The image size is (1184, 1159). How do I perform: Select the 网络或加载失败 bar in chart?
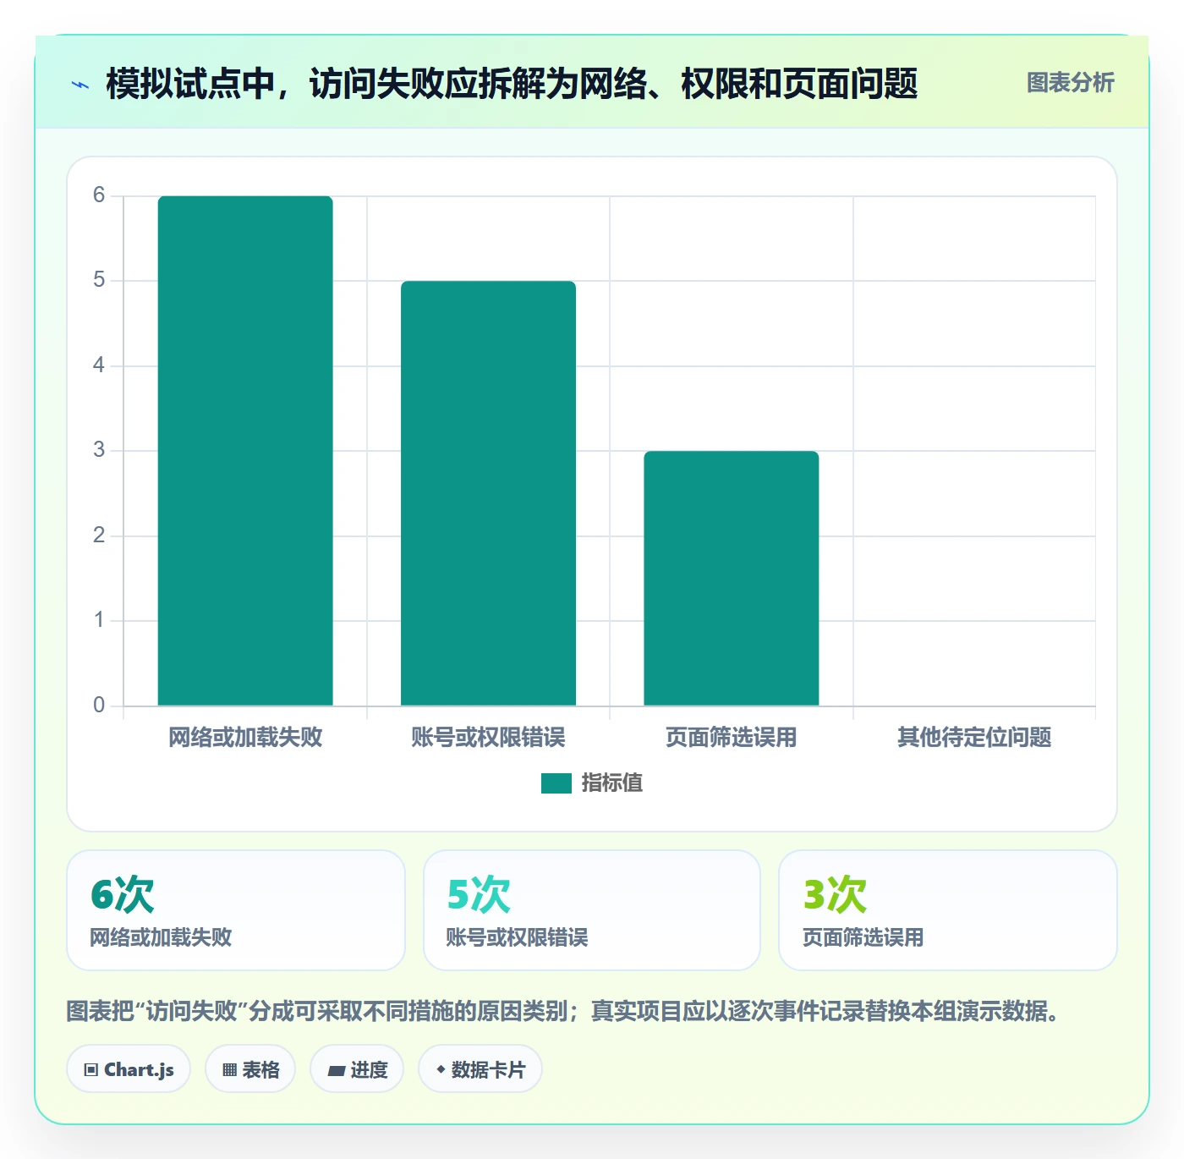tap(245, 451)
